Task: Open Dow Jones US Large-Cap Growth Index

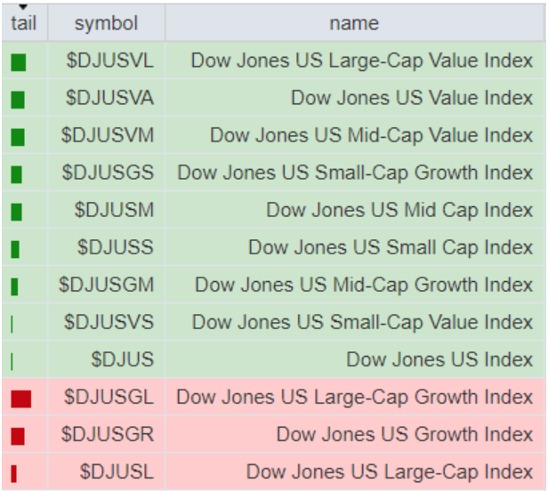Action: click(354, 397)
